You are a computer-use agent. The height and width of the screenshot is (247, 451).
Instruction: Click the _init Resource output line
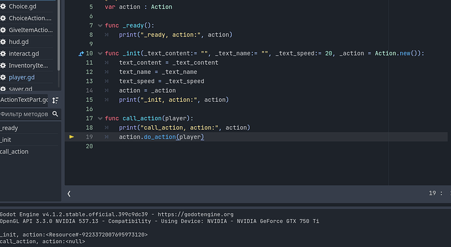pyautogui.click(x=74, y=235)
